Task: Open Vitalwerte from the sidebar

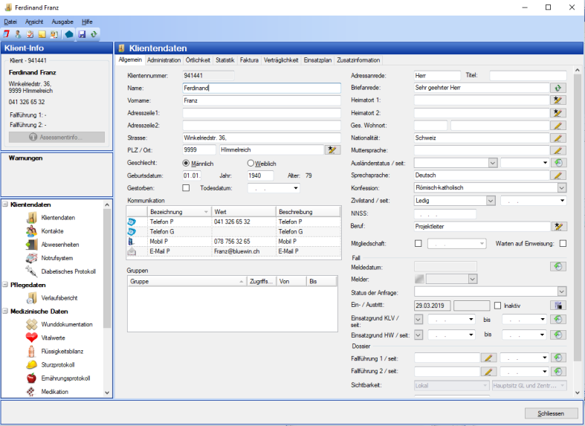Action: (x=55, y=338)
